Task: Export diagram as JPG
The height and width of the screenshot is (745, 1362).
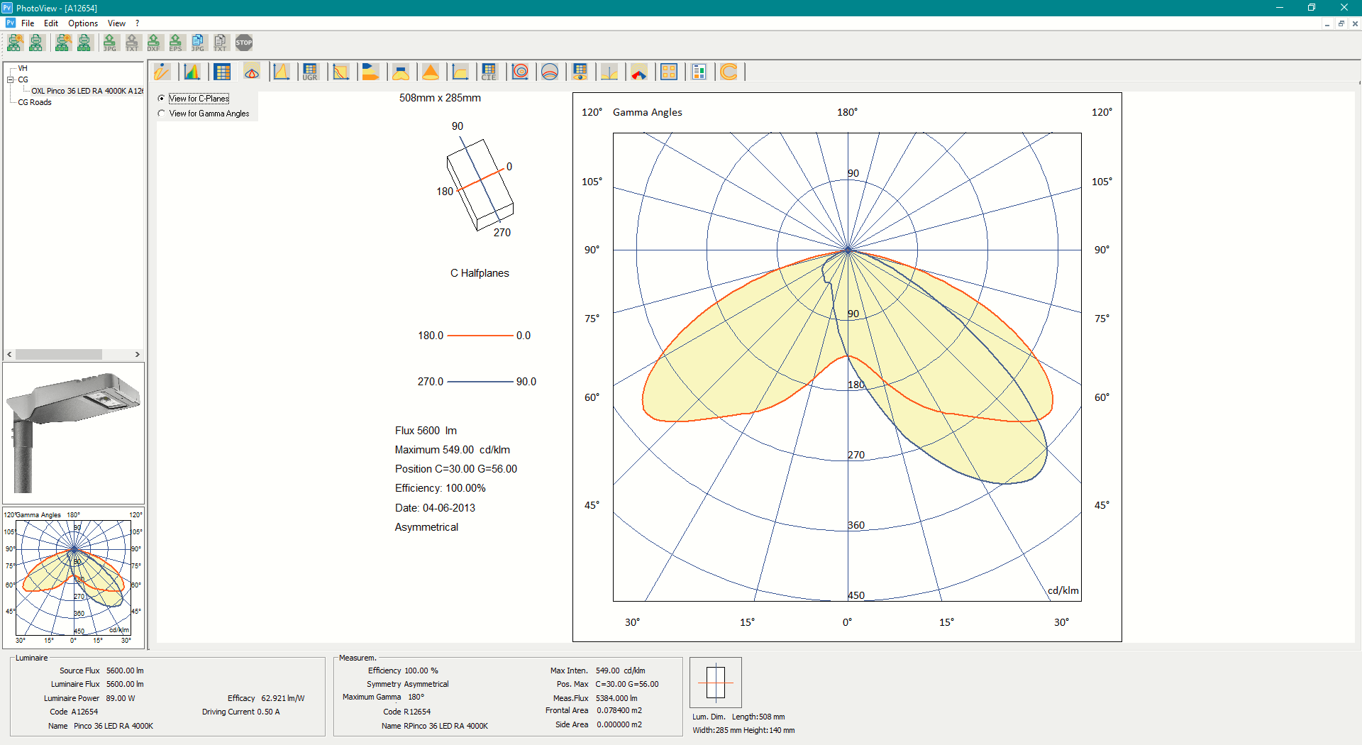Action: tap(110, 43)
